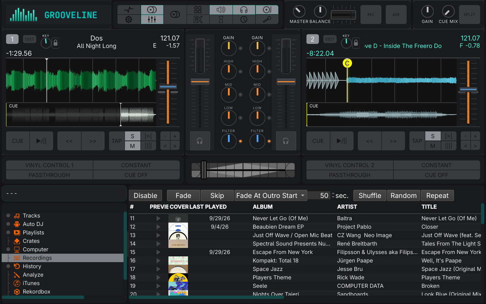Click the Shuffle button
This screenshot has height=304, width=486.
370,196
